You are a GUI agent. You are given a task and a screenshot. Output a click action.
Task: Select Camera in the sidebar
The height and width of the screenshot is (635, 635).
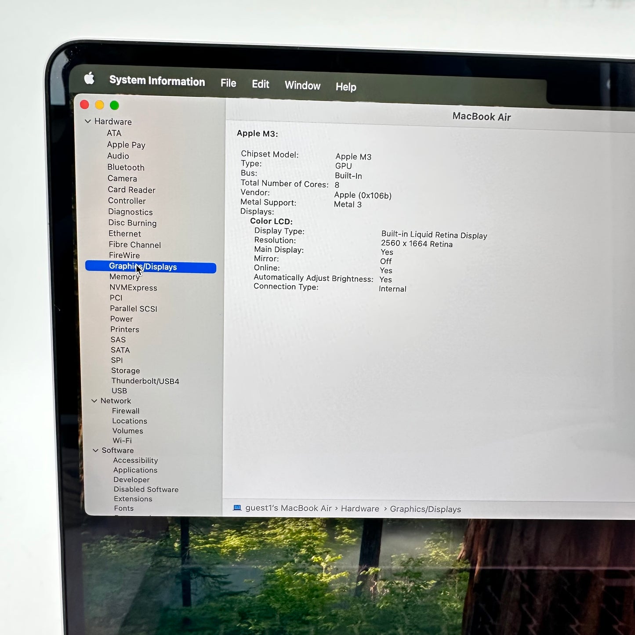(x=122, y=178)
